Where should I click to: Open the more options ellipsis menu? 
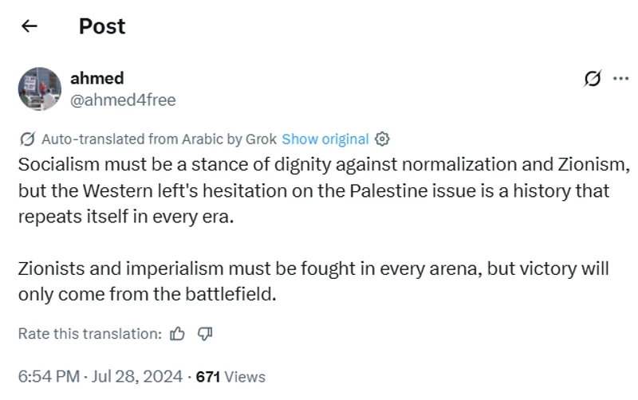[620, 78]
